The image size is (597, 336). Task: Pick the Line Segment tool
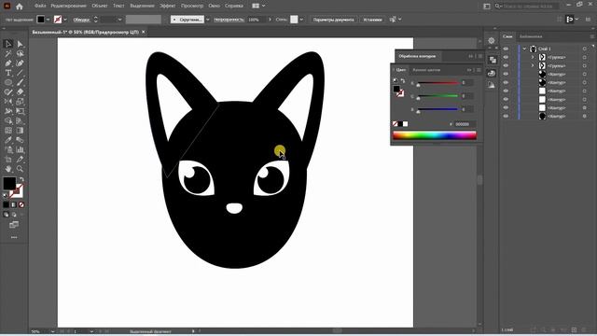21,73
